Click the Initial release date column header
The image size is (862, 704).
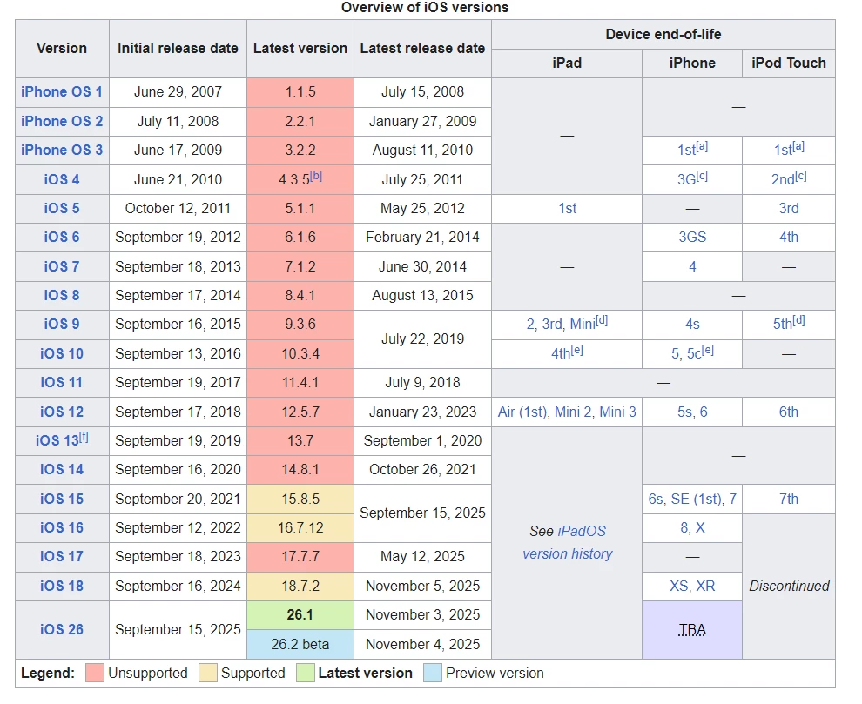point(178,49)
